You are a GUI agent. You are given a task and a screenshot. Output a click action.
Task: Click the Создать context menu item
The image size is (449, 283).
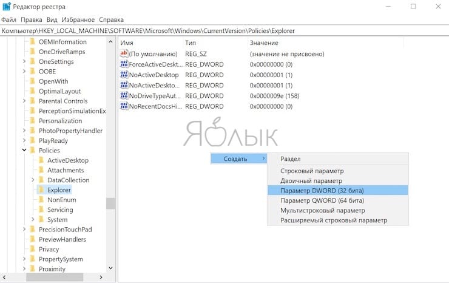coord(239,159)
